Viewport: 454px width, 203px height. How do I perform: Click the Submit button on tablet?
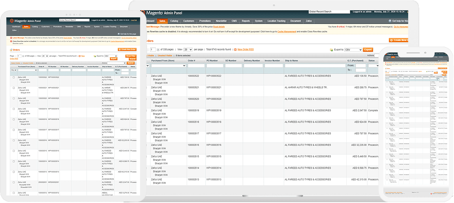pyautogui.click(x=131, y=63)
